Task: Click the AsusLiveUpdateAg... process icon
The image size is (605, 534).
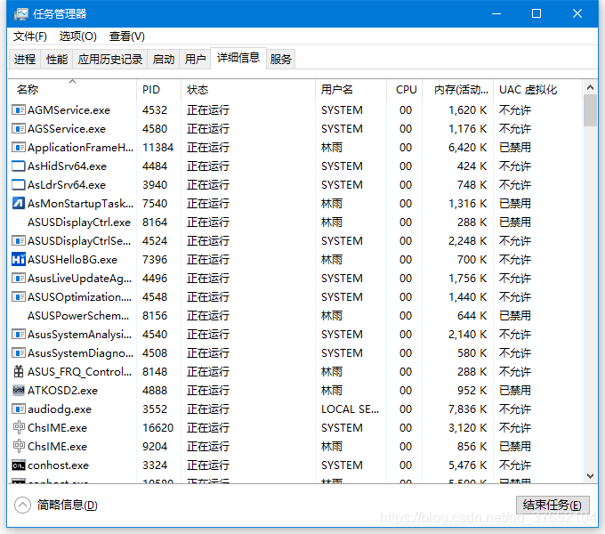Action: [19, 279]
